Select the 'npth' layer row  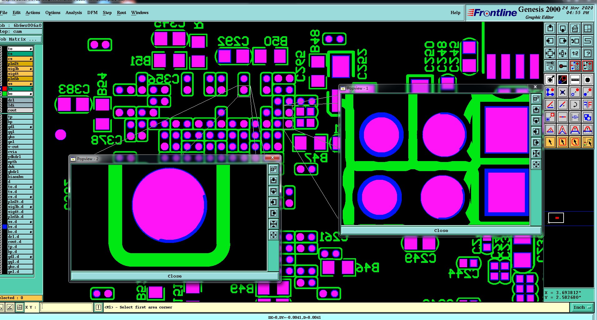pos(20,162)
